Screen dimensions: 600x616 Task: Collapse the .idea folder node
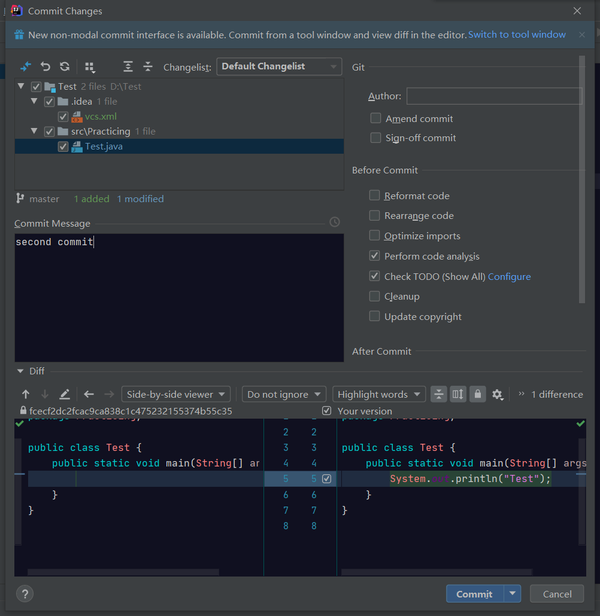[x=34, y=101]
